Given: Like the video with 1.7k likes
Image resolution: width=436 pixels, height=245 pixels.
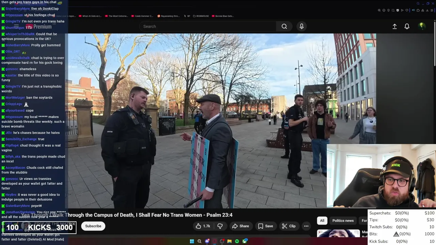Looking at the screenshot, I should (203, 226).
